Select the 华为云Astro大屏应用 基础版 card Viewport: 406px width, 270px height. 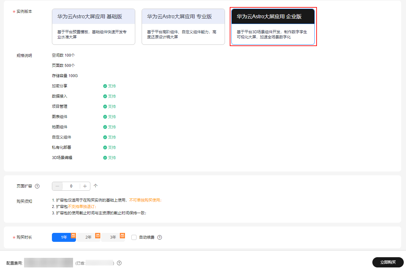coord(94,27)
